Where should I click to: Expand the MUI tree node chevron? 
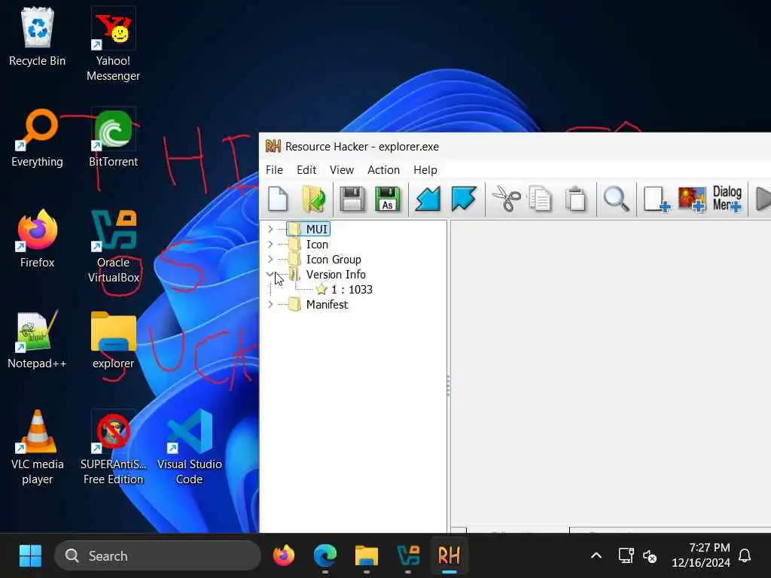[270, 229]
